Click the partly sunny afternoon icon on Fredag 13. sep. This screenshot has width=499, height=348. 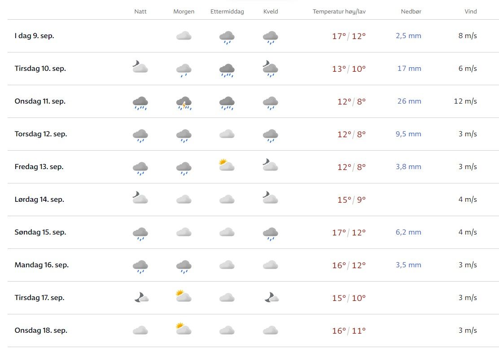[x=227, y=165]
